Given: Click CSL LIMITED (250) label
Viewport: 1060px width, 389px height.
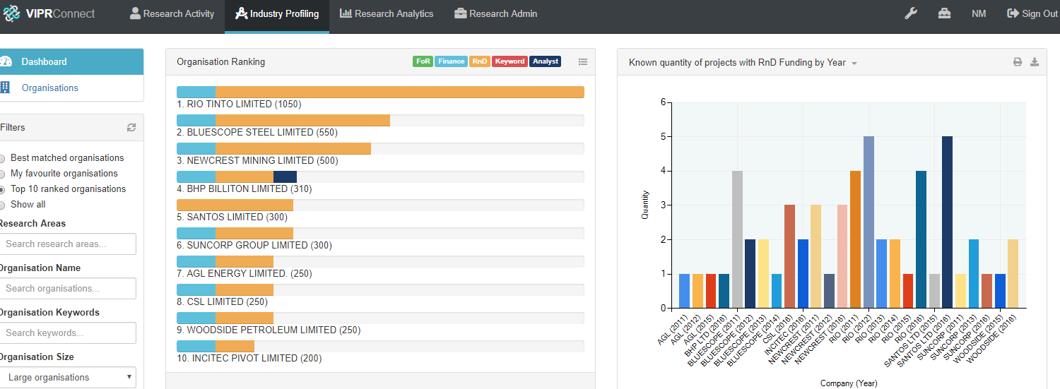Looking at the screenshot, I should (222, 302).
